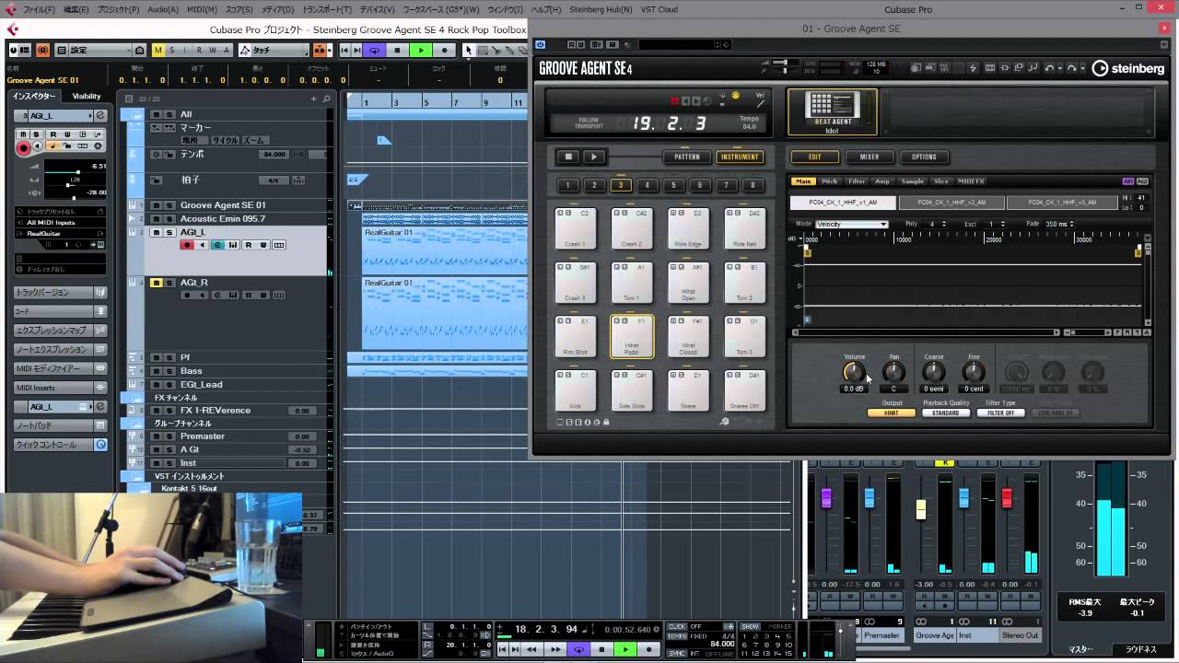Click the Groove Agent Stop transport button
The width and height of the screenshot is (1179, 663).
point(569,157)
